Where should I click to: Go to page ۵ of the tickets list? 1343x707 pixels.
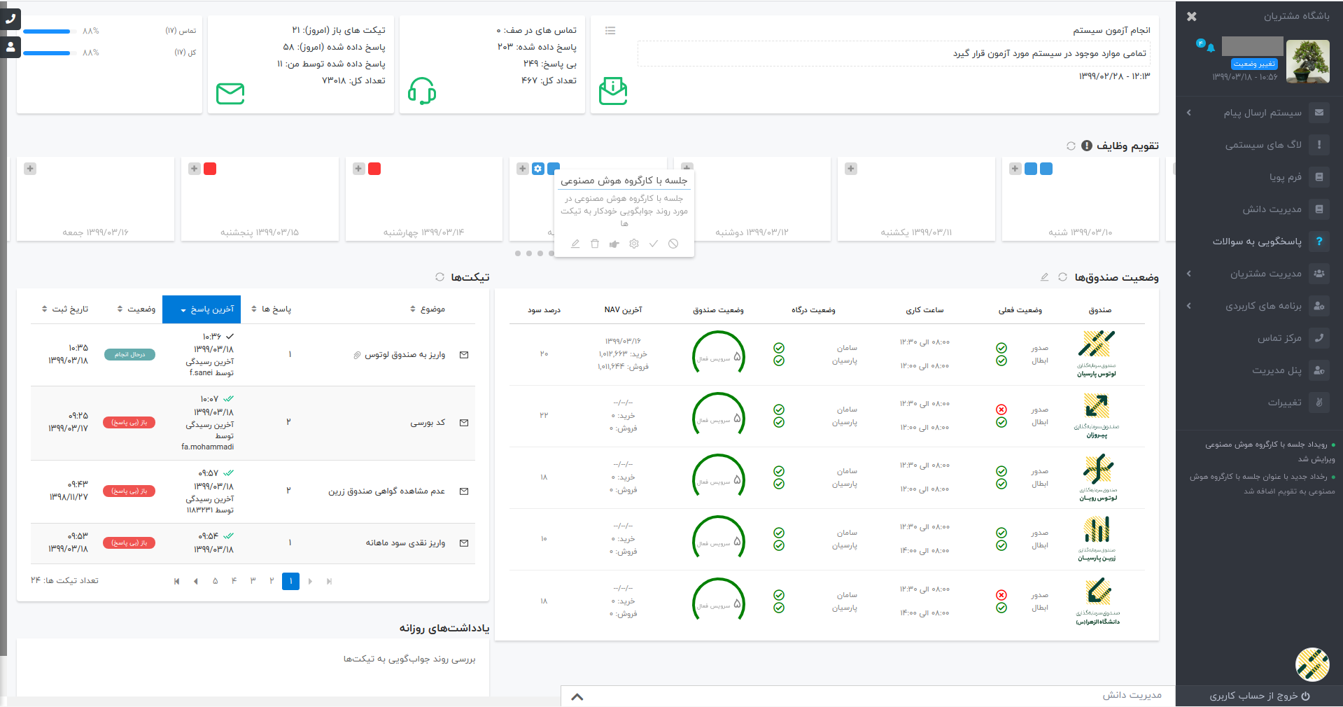coord(215,581)
